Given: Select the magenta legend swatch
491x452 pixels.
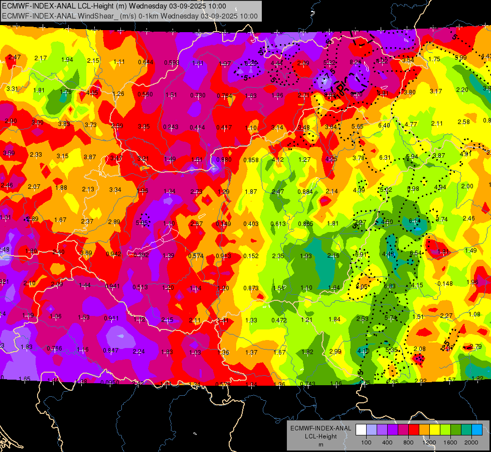Looking at the screenshot, I should coord(403,430).
